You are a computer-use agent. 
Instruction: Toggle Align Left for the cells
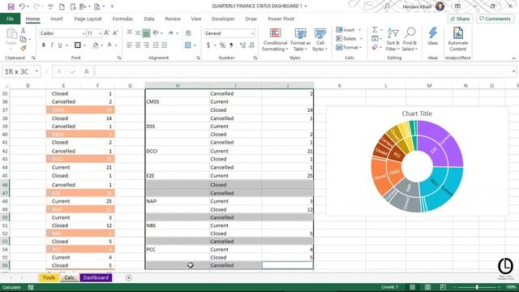pyautogui.click(x=130, y=45)
